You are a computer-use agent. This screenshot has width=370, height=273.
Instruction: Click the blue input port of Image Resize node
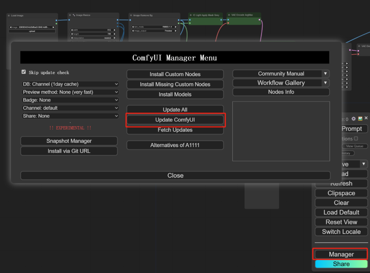pyautogui.click(x=69, y=20)
